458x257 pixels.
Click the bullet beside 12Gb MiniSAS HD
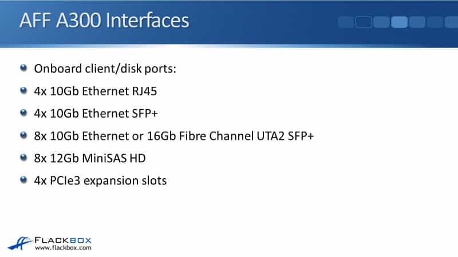pos(23,158)
